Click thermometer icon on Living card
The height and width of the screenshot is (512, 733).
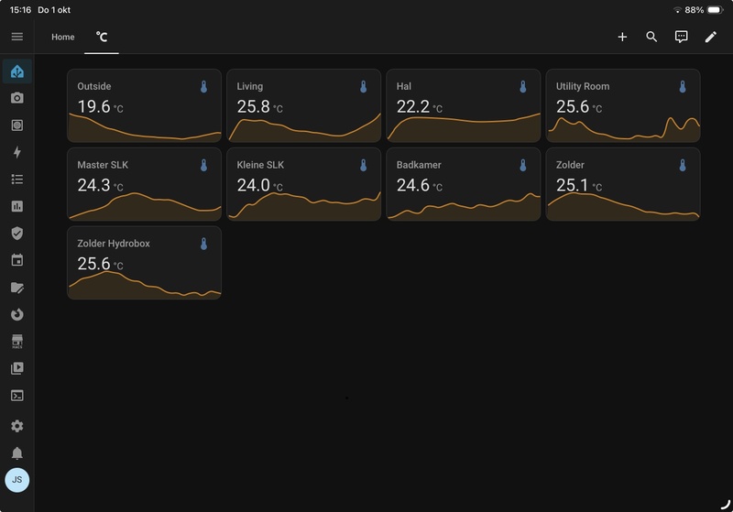pos(363,86)
